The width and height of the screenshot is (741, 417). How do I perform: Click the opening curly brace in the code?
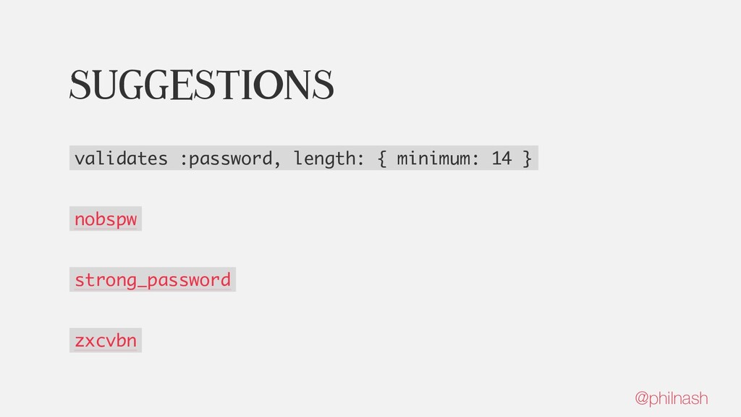point(381,158)
